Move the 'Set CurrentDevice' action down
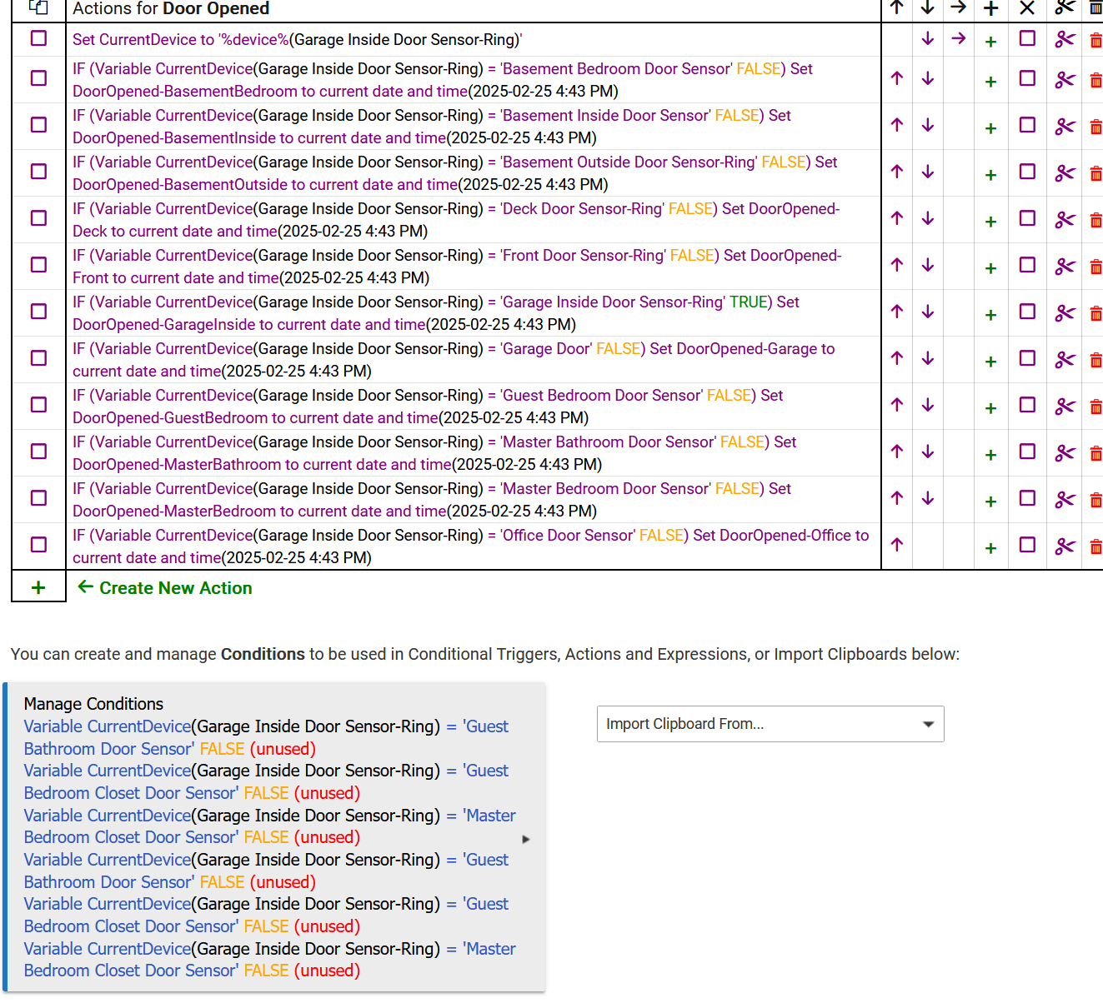Viewport: 1103px width, 1003px height. click(927, 39)
